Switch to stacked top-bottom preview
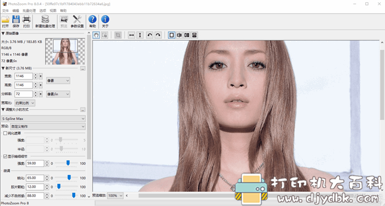385x206 pixels. click(x=195, y=35)
